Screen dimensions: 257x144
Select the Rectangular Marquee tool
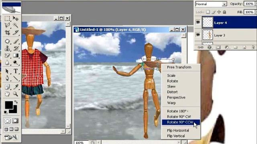click(x=7, y=18)
